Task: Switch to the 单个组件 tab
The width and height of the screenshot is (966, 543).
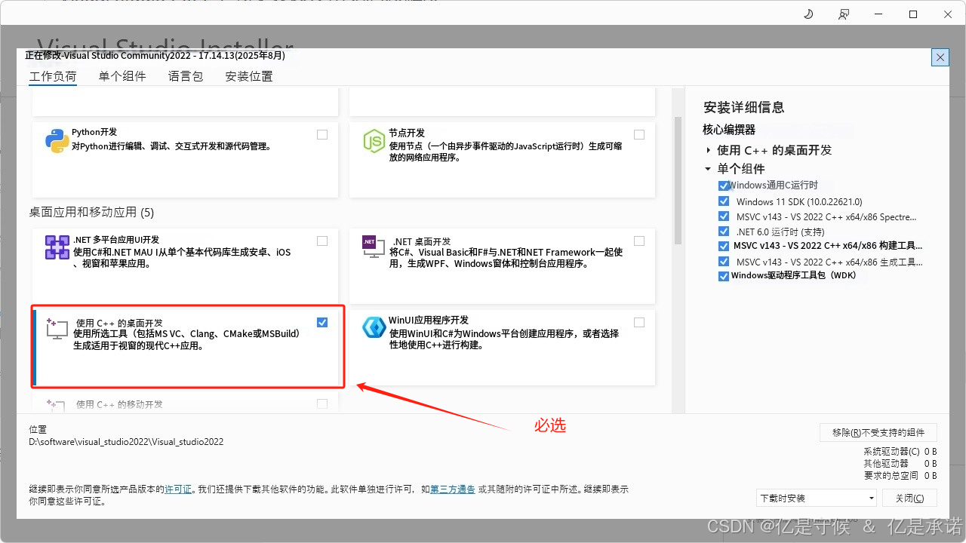Action: tap(122, 76)
